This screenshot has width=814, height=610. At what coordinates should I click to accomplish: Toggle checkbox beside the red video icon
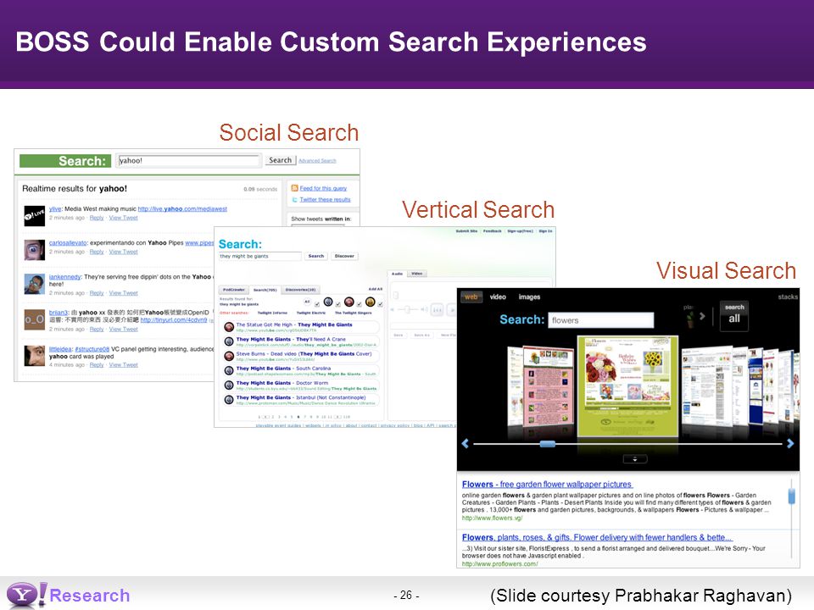[x=360, y=304]
